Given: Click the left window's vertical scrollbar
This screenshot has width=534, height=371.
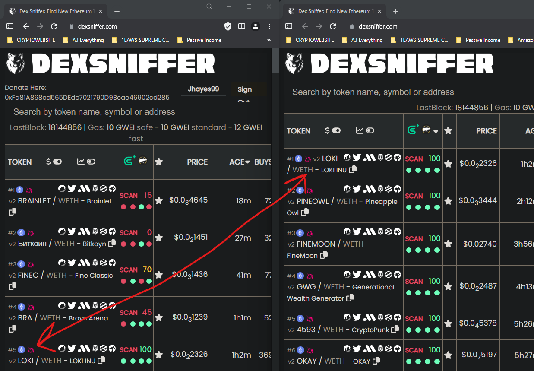Looking at the screenshot, I should click(275, 60).
